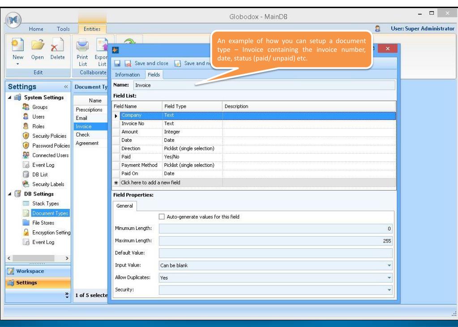Click horizontal scrollbar left arrow in Settings panel
Image resolution: width=458 pixels, height=327 pixels.
[x=9, y=258]
